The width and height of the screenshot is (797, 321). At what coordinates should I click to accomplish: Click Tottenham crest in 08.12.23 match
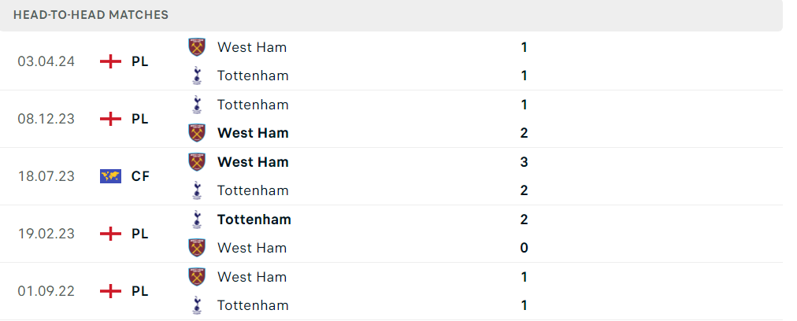197,105
